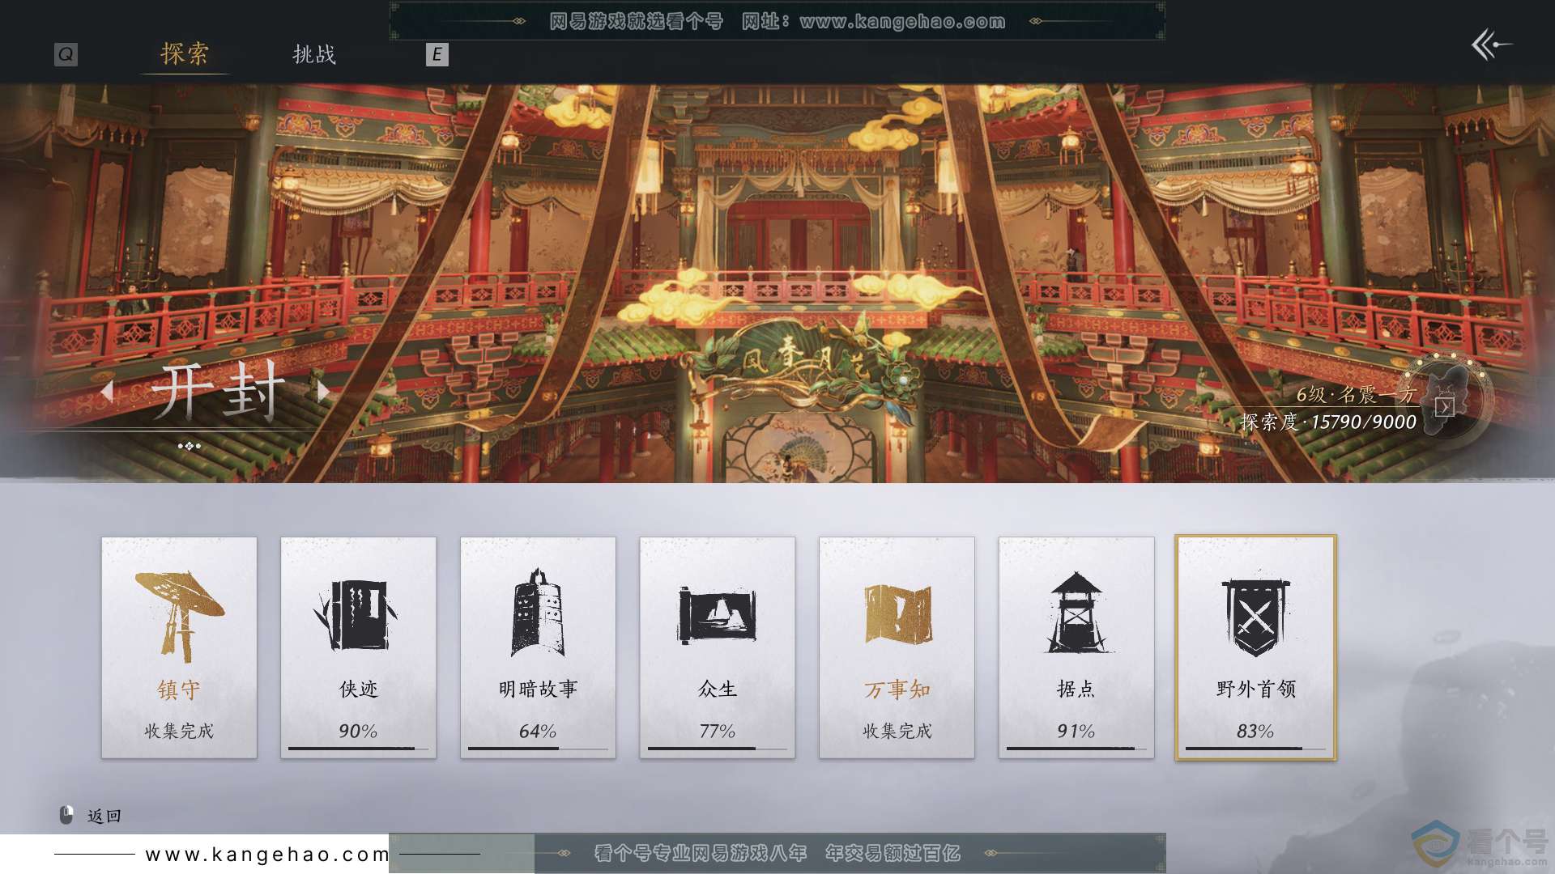Viewport: 1555px width, 874px height.
Task: Click 收集完成 status under 镇守
Action: 179,731
